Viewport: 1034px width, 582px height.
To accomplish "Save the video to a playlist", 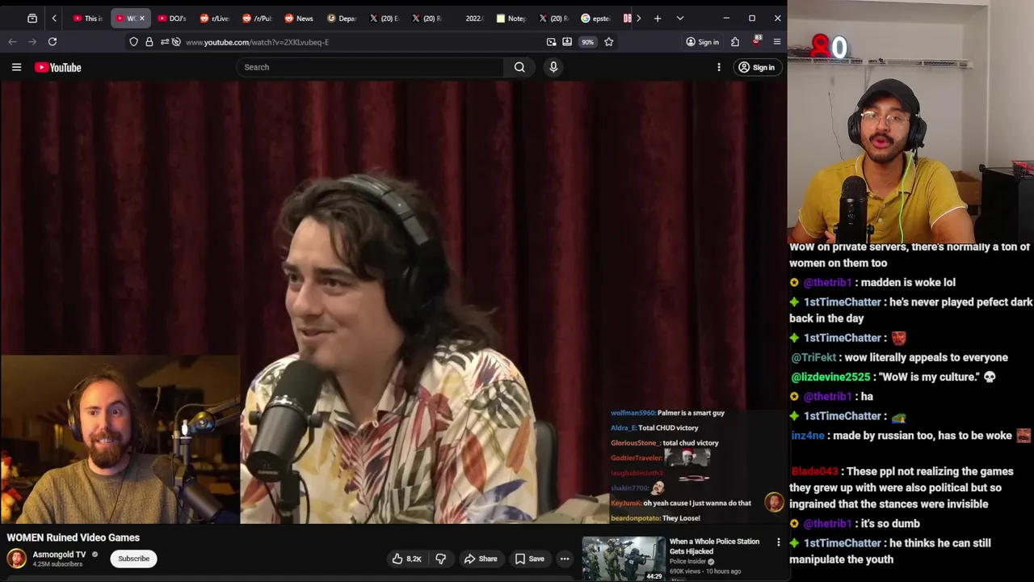I will (529, 559).
